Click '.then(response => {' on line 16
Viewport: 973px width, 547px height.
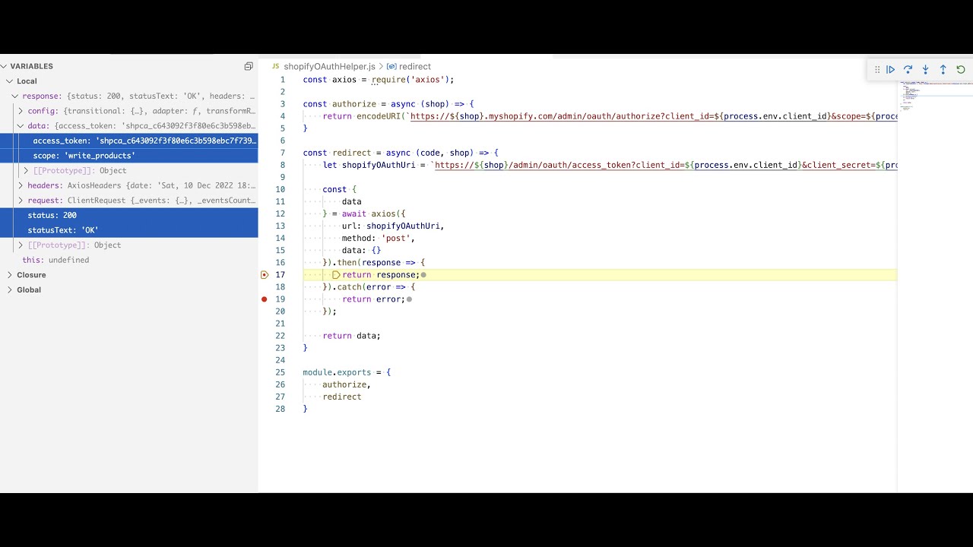click(379, 263)
